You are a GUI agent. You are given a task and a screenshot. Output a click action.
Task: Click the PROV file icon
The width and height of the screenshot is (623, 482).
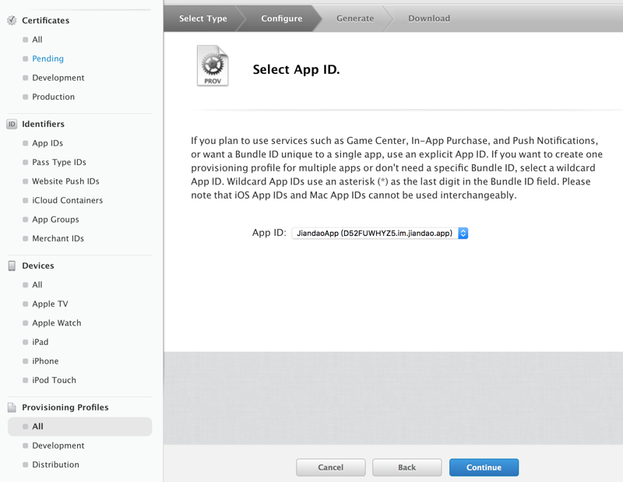coord(213,65)
